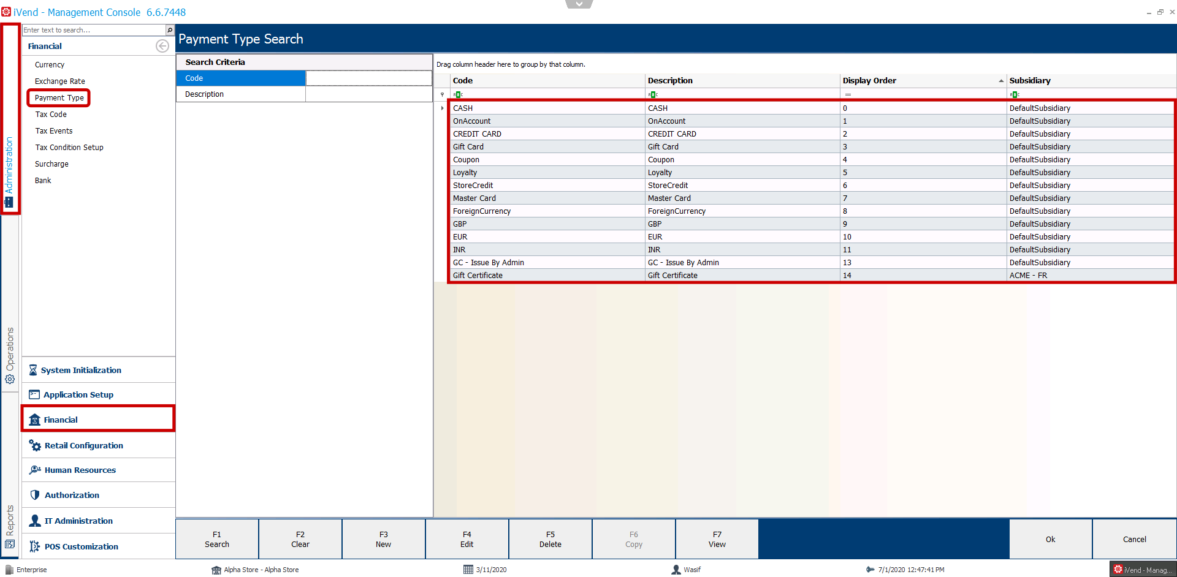The height and width of the screenshot is (577, 1177).
Task: Collapse Financial panel with back arrow
Action: [x=162, y=46]
